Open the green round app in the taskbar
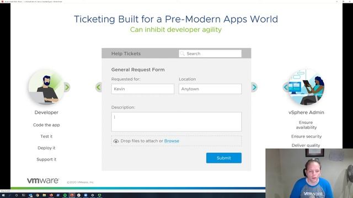The image size is (353, 198). [65, 195]
